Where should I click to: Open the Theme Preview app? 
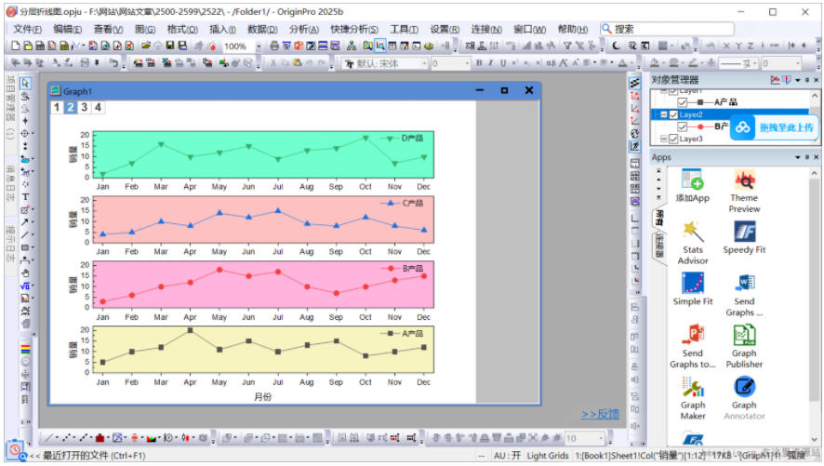744,192
